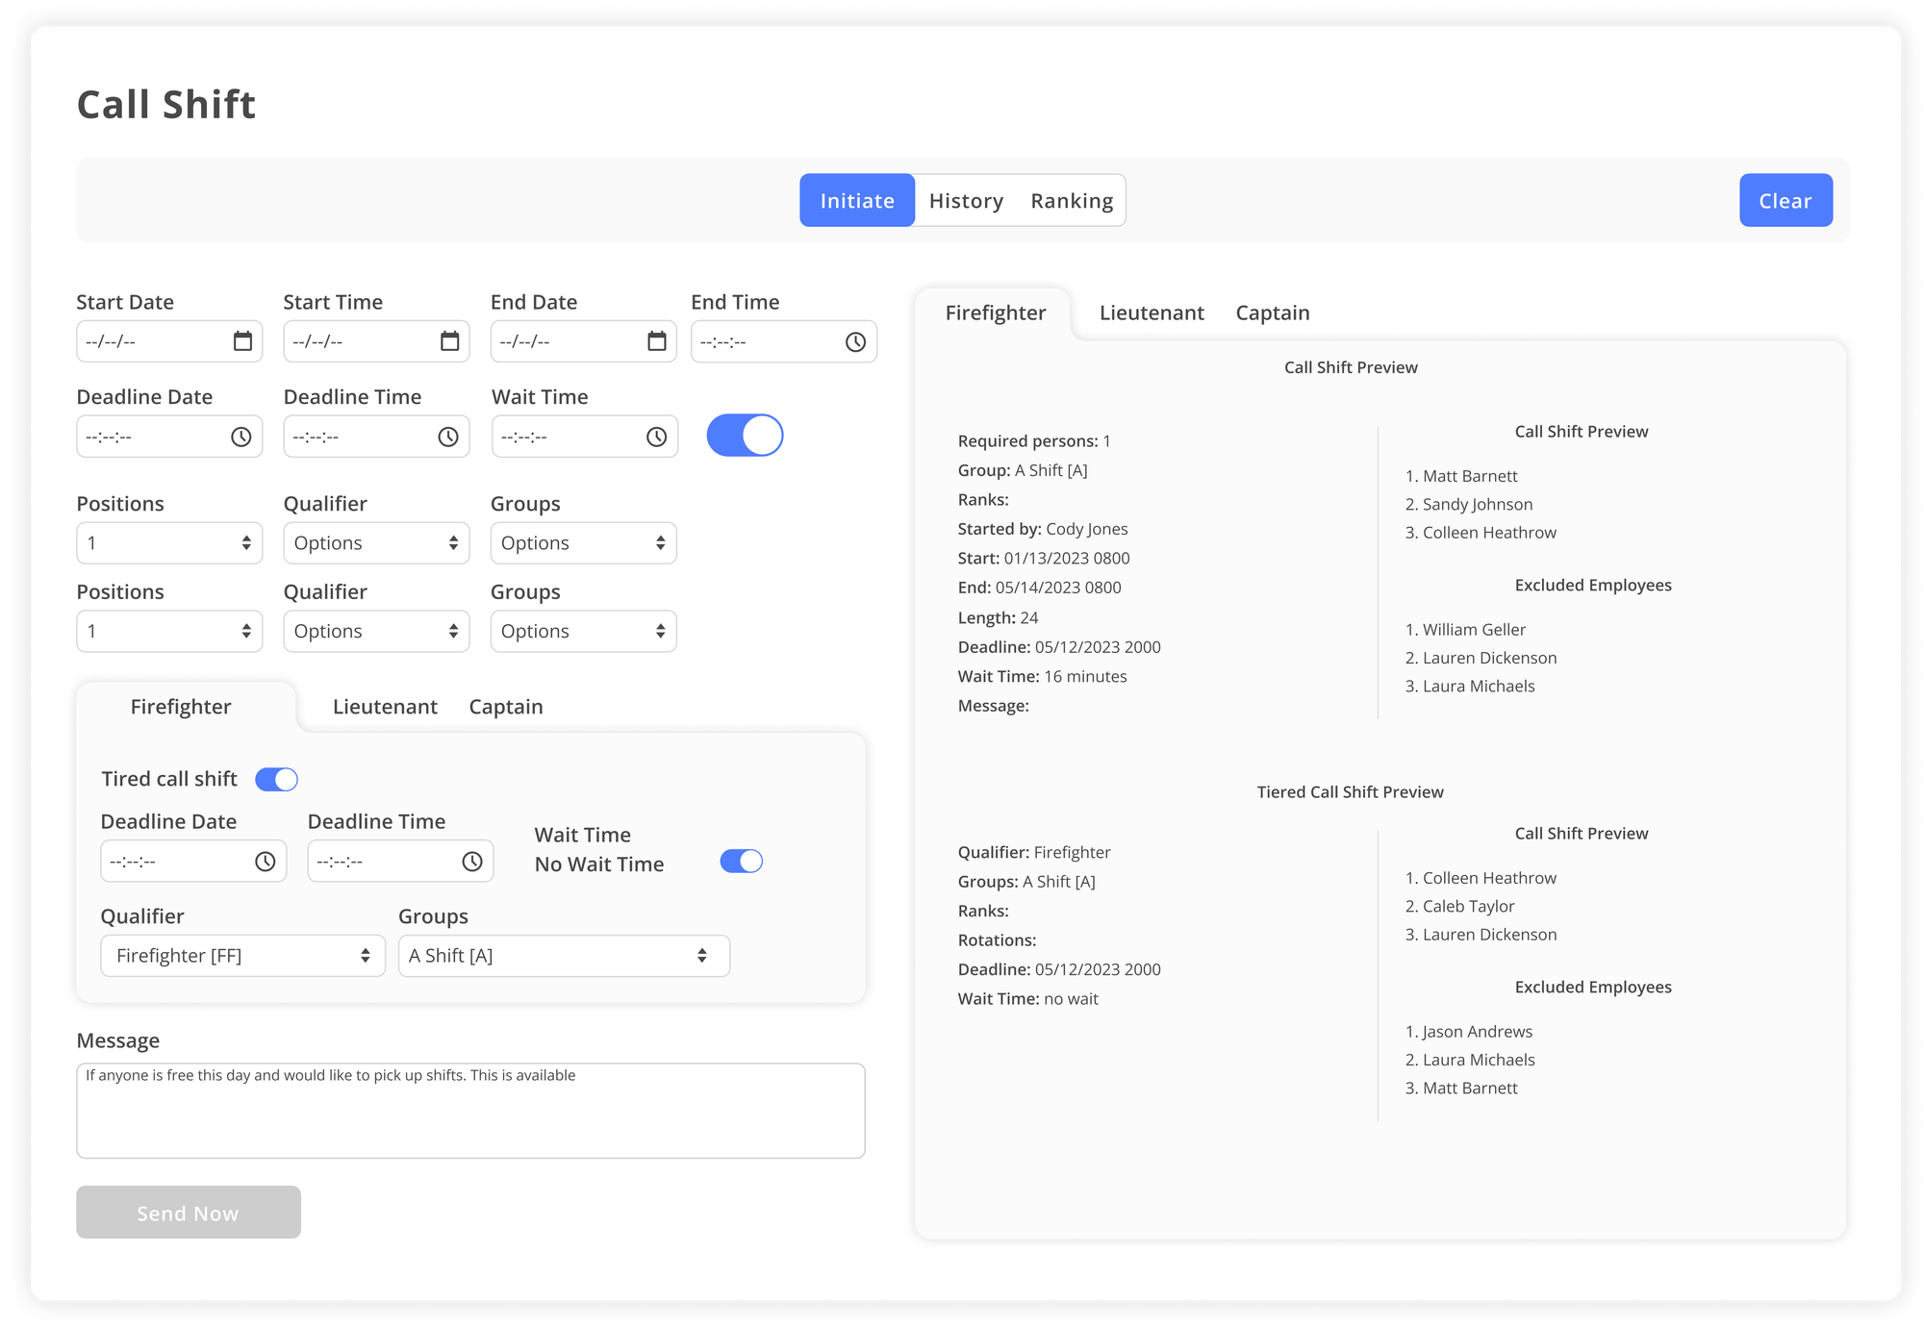Viewport: 1924px width, 1327px height.
Task: Open the Start Time date picker icon
Action: click(x=450, y=340)
